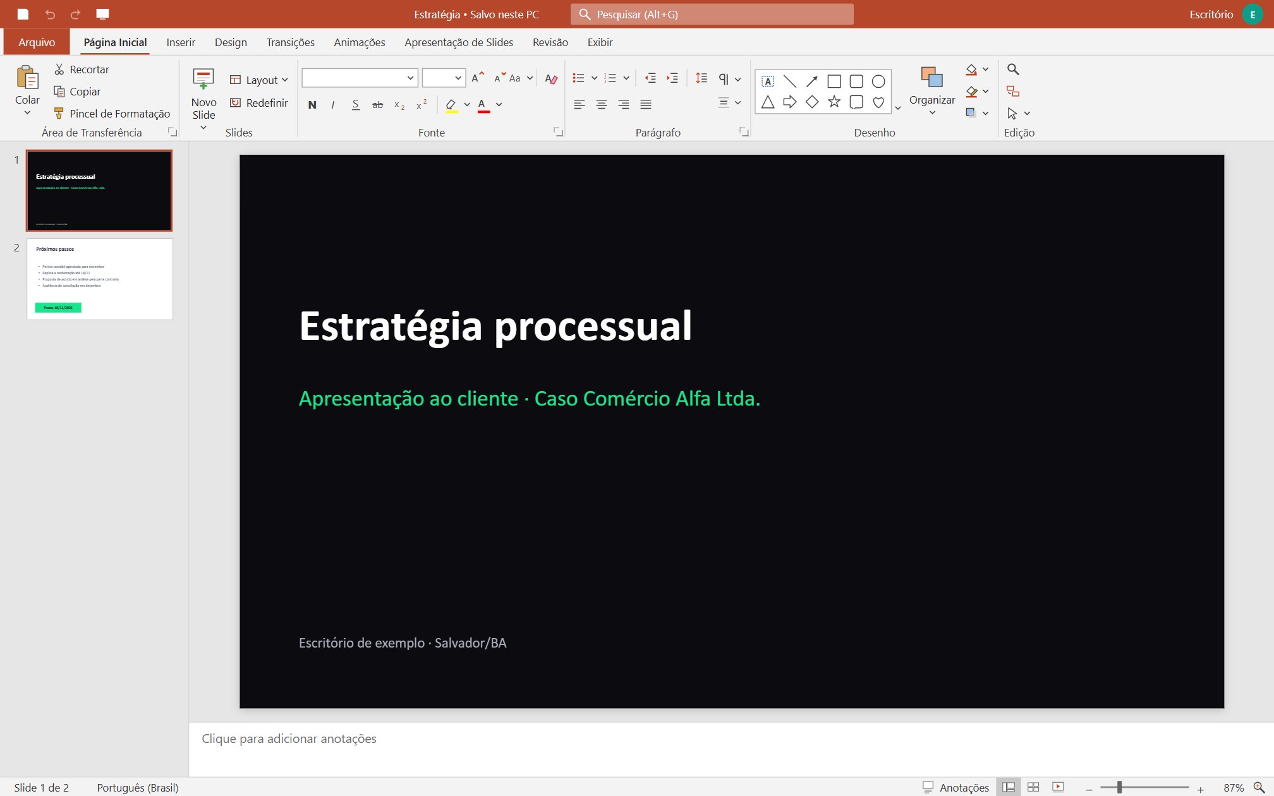
Task: Toggle italic formatting
Action: [333, 105]
